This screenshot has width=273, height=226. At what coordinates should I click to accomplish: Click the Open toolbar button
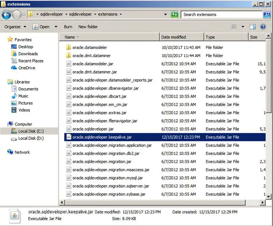[x=41, y=27]
